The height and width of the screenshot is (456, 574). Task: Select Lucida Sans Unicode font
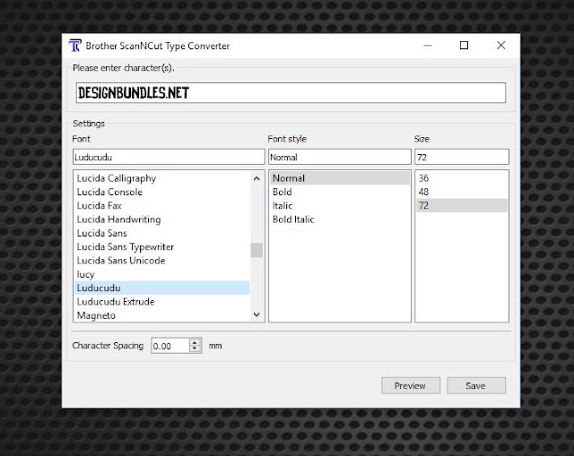point(162,261)
